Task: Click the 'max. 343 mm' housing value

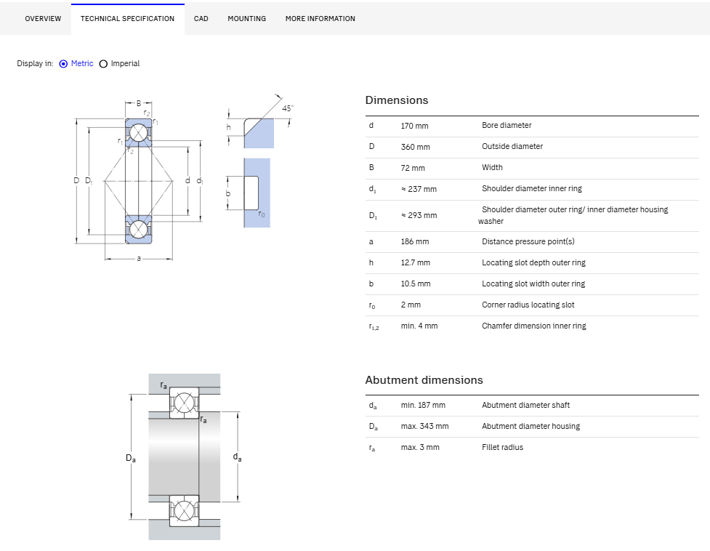Action: (424, 426)
